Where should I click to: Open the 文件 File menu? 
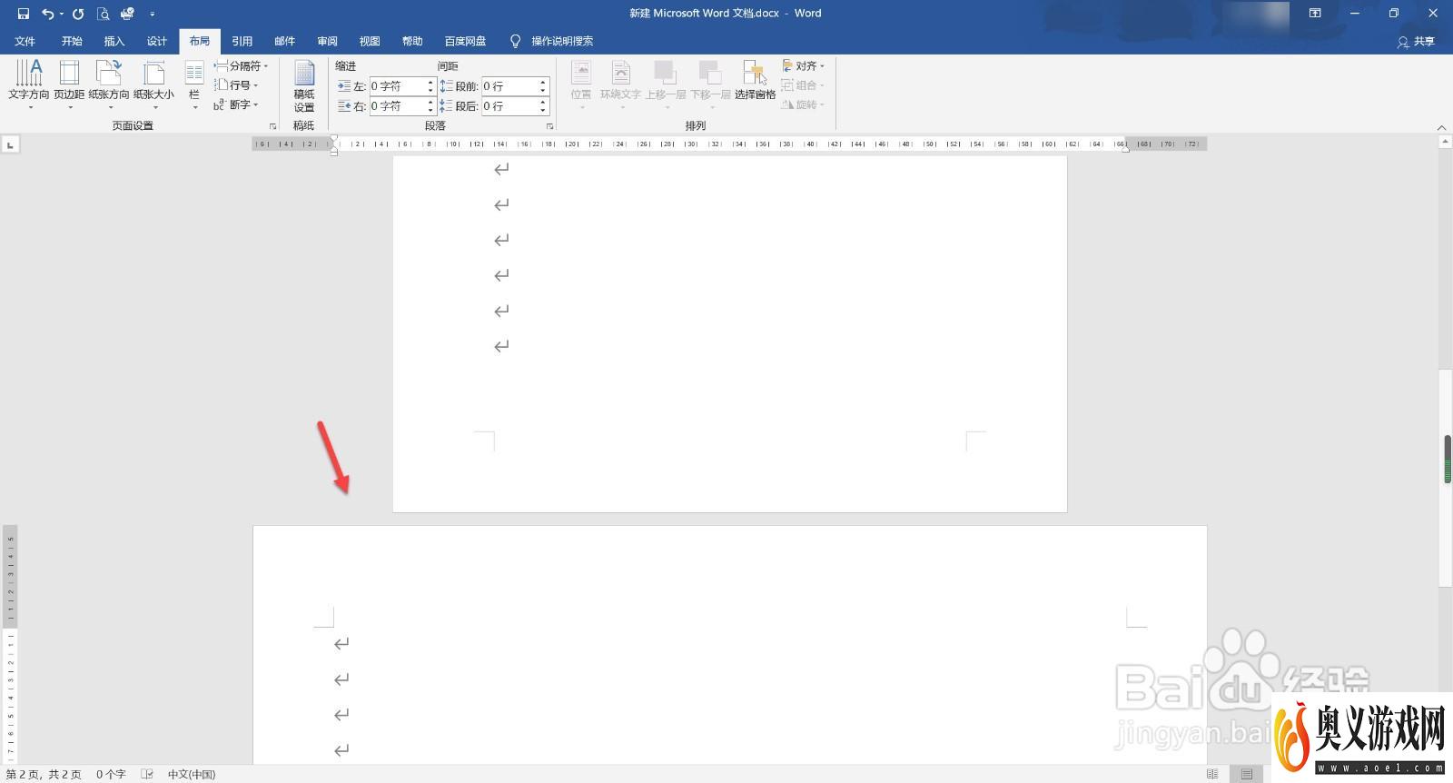(25, 41)
